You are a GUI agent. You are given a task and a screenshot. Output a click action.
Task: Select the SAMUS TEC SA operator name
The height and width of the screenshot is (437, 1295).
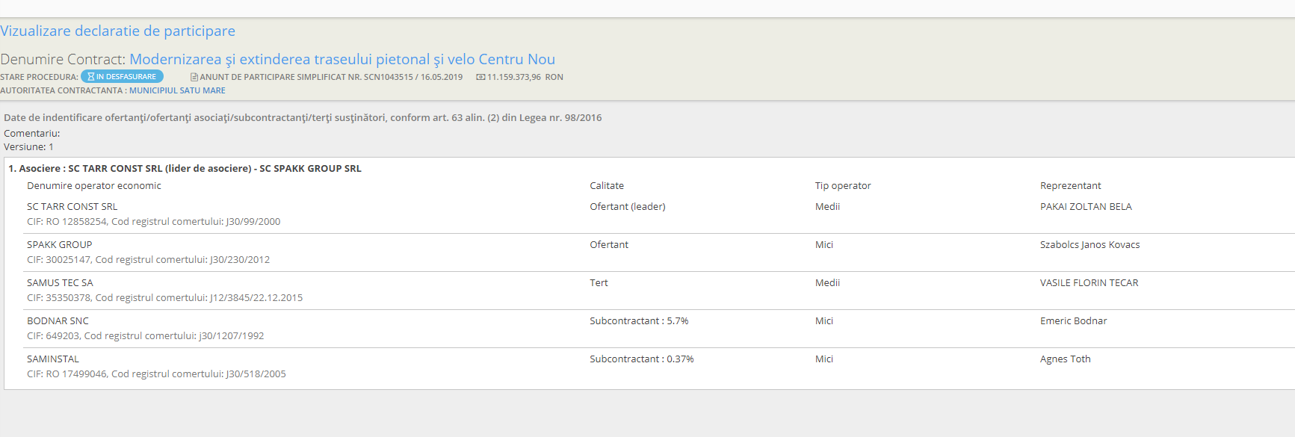(x=60, y=283)
